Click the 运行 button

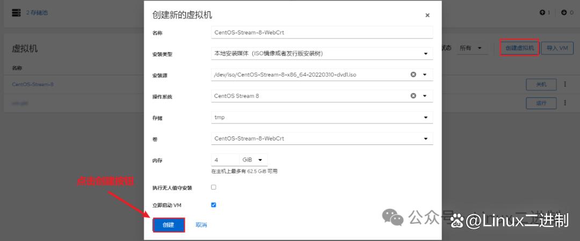pyautogui.click(x=541, y=103)
